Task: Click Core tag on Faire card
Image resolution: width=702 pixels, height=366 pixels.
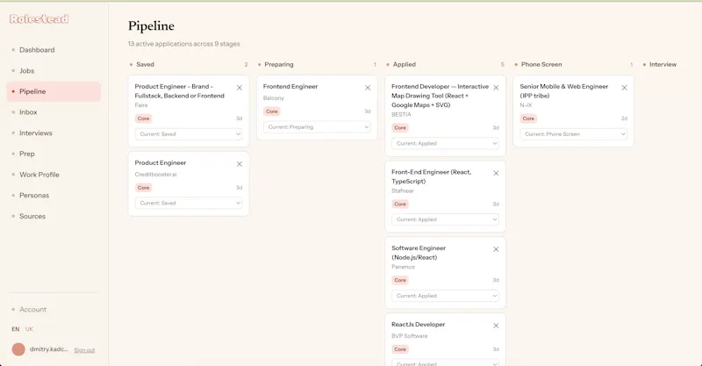Action: [x=143, y=118]
